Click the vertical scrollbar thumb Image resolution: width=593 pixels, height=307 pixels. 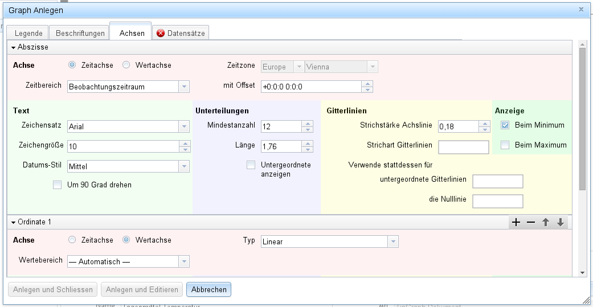582,119
